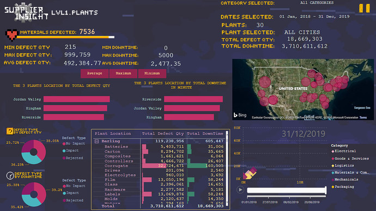Switch to the Maximum view
376x211 pixels.
123,74
